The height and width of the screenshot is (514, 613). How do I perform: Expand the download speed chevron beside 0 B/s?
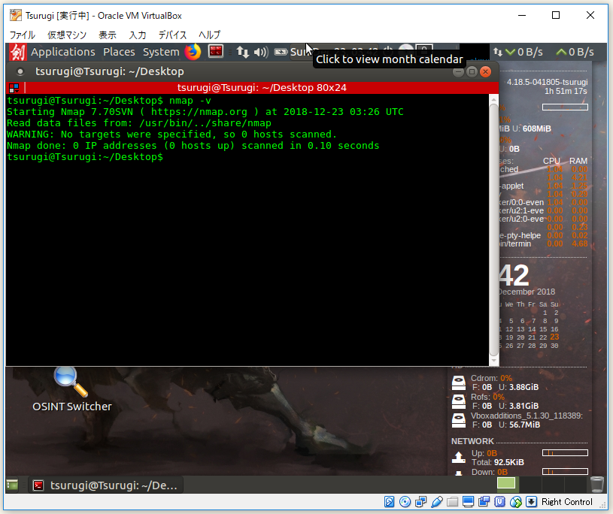click(x=511, y=52)
